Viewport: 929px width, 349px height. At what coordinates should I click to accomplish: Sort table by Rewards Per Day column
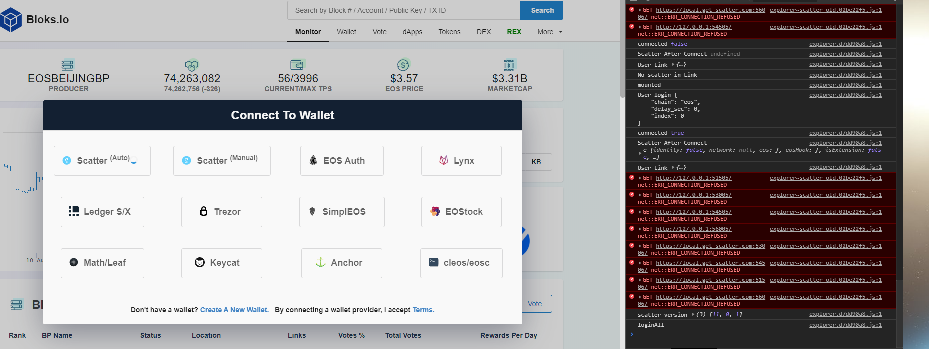[x=508, y=335]
